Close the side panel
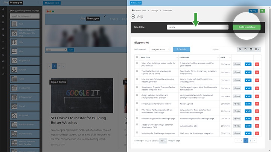The image size is (271, 152). pos(136,3)
